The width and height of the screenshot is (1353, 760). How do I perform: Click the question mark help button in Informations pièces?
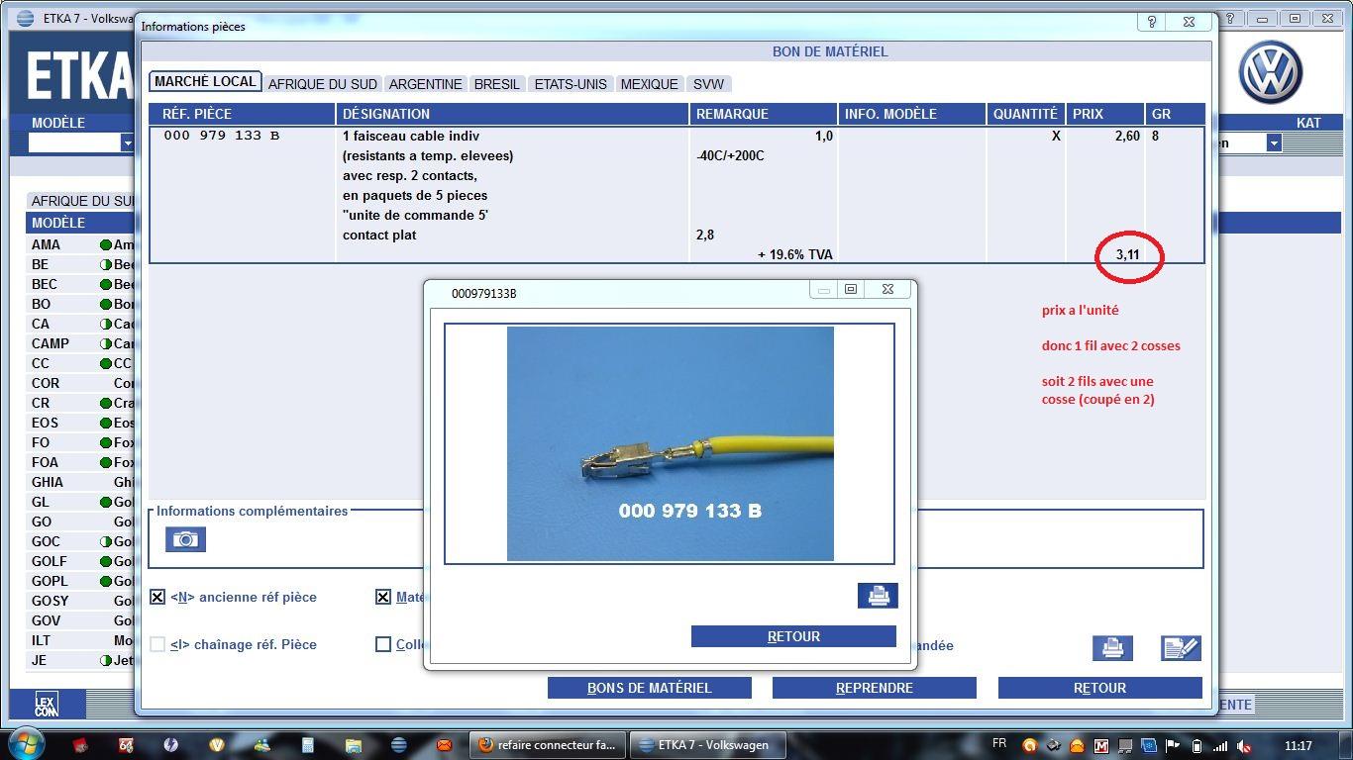1151,22
